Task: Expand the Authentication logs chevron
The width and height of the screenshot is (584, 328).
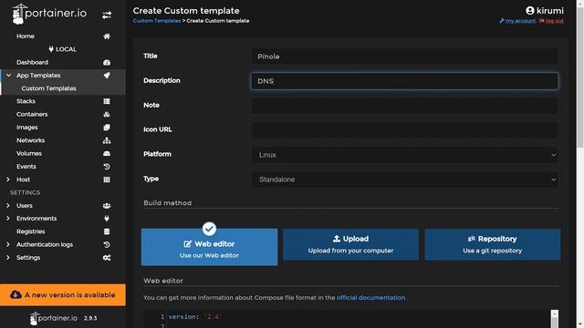Action: coord(8,244)
